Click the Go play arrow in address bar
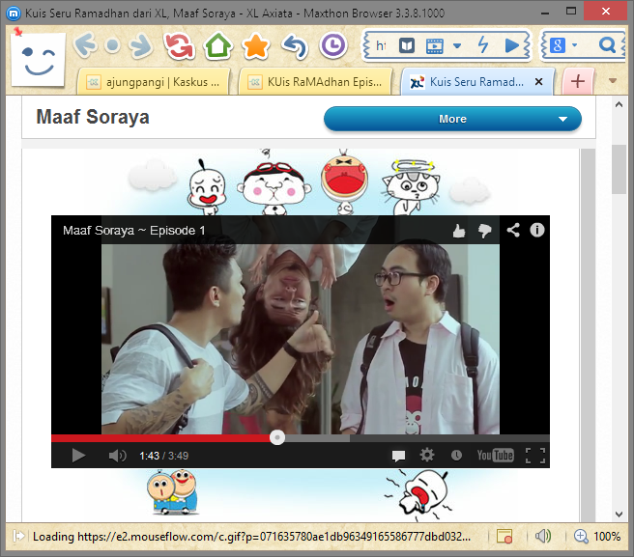 pyautogui.click(x=512, y=45)
